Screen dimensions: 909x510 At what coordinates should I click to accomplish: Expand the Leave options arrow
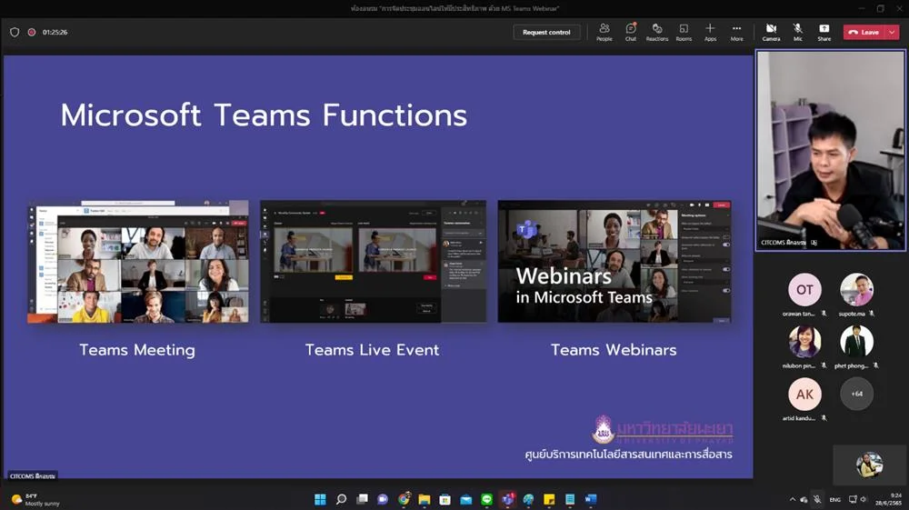pyautogui.click(x=893, y=33)
